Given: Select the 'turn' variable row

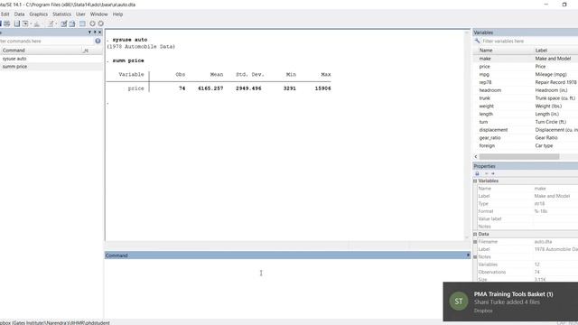Looking at the screenshot, I should pos(526,122).
